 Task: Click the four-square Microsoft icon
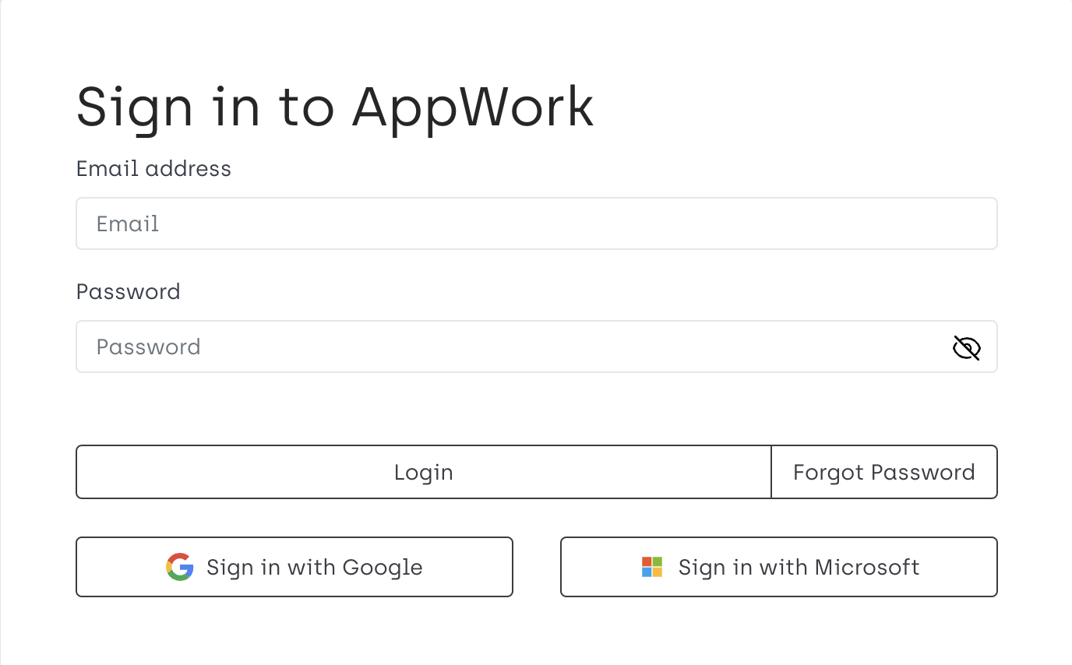click(651, 567)
